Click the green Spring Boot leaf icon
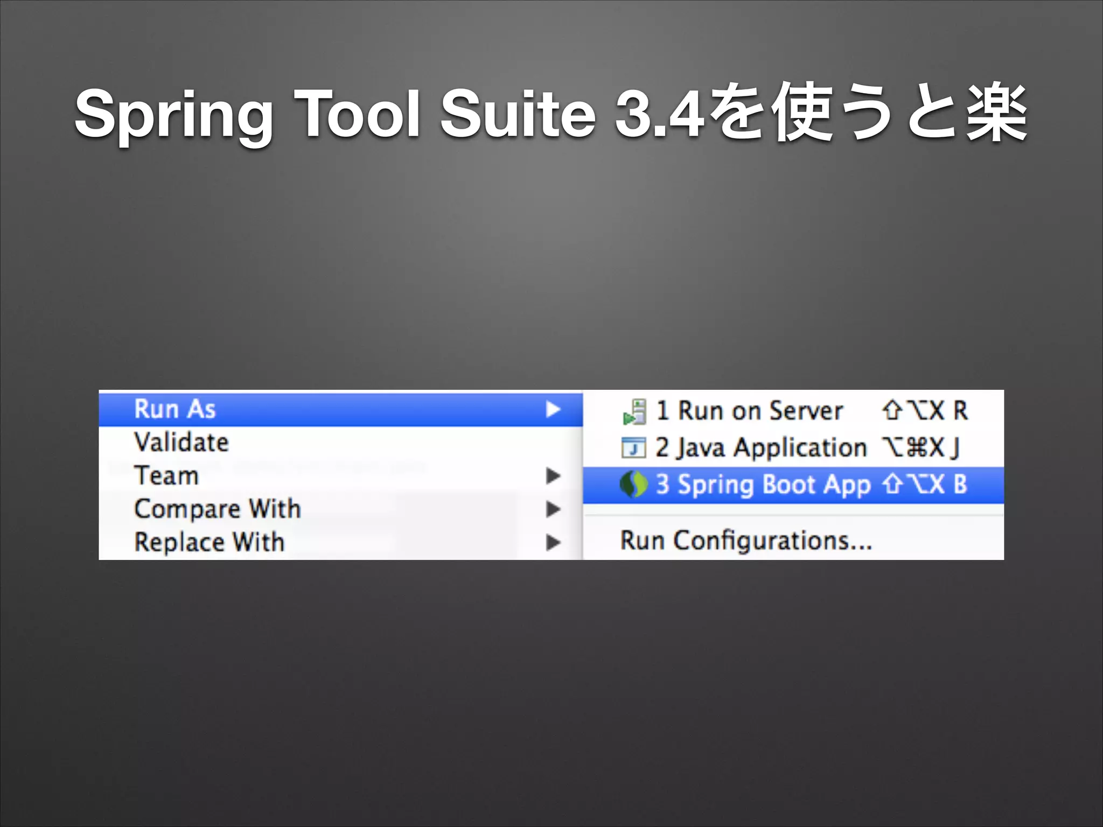This screenshot has width=1103, height=827. coord(633,485)
